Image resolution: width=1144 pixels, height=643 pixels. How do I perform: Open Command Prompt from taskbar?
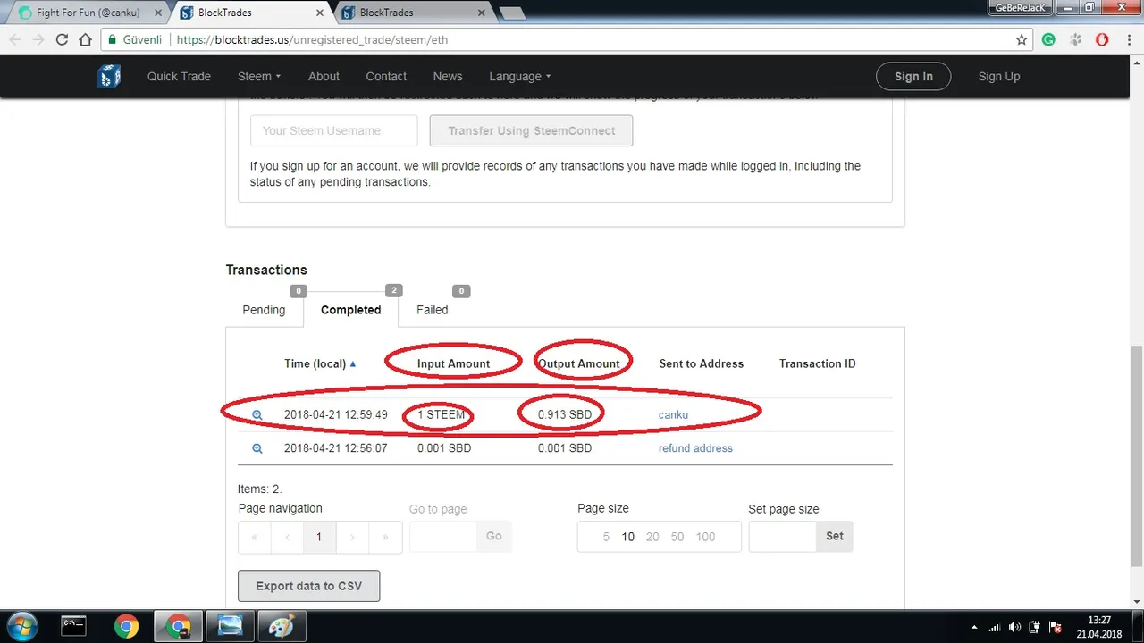tap(74, 627)
